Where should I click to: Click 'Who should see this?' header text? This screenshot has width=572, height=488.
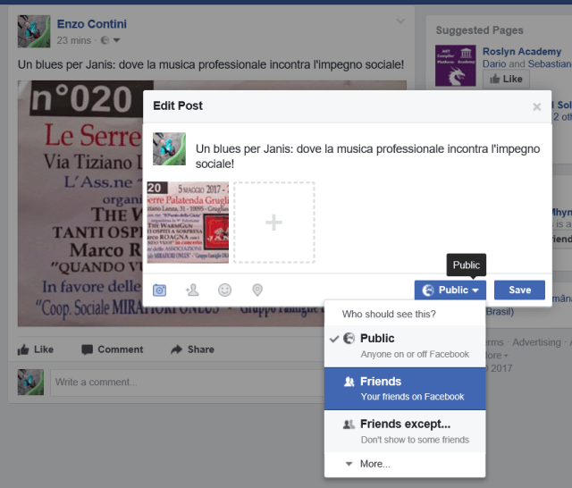[x=389, y=314]
